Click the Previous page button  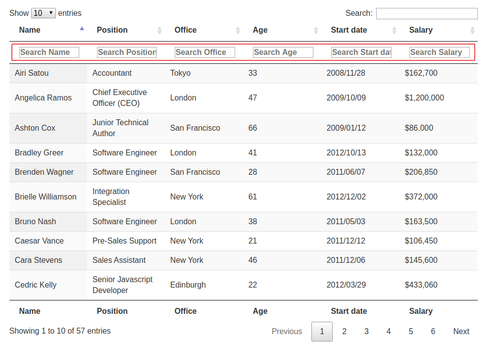[287, 332]
